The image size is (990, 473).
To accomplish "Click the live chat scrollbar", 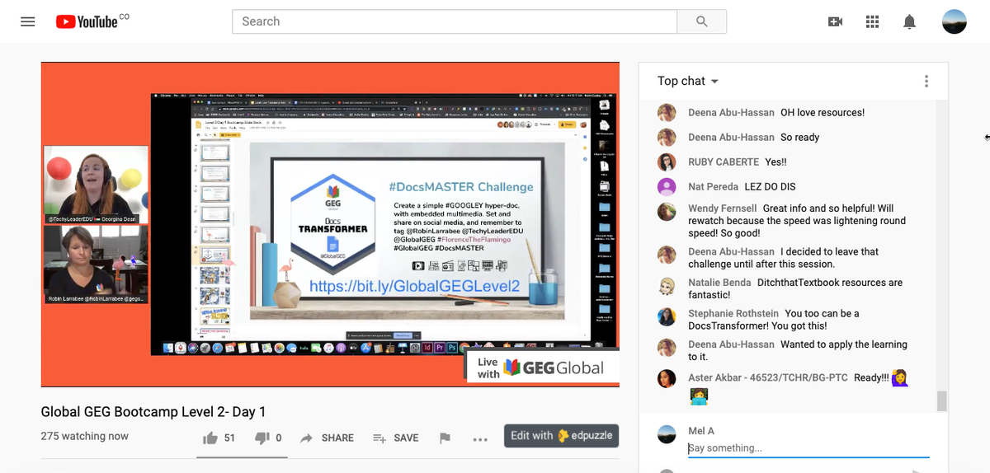I will 942,400.
